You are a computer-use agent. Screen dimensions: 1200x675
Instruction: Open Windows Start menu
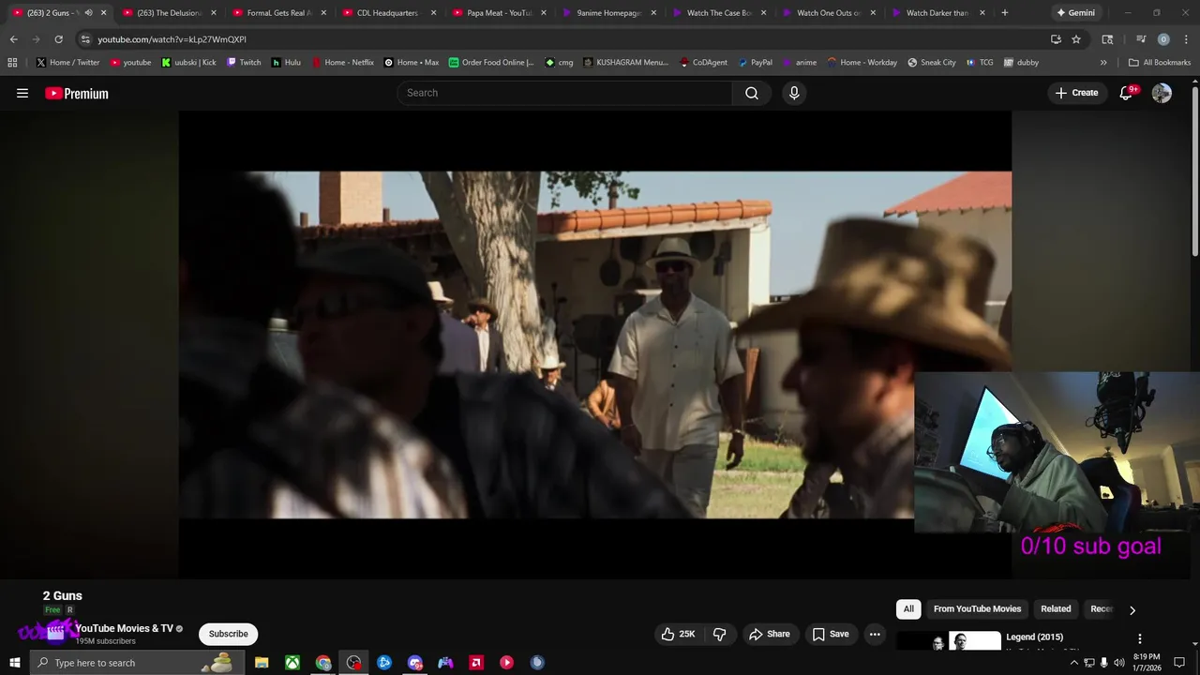[15, 663]
